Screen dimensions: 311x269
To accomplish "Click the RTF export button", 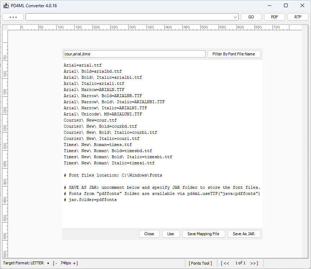I will click(x=298, y=17).
